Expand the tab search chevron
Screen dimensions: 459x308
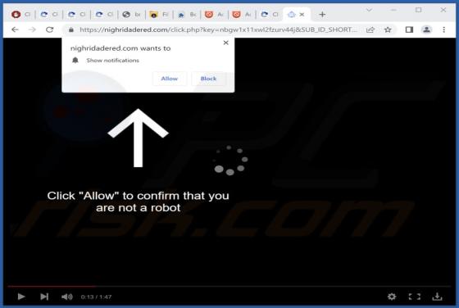click(x=369, y=10)
